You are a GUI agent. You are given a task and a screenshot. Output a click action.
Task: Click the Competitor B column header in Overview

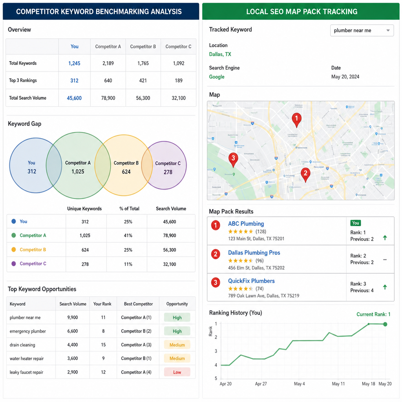click(x=143, y=46)
